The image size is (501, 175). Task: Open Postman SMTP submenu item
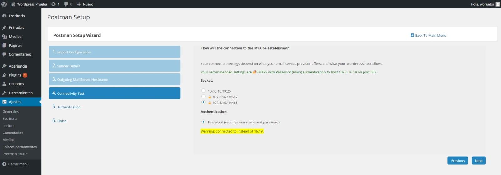[x=14, y=154]
